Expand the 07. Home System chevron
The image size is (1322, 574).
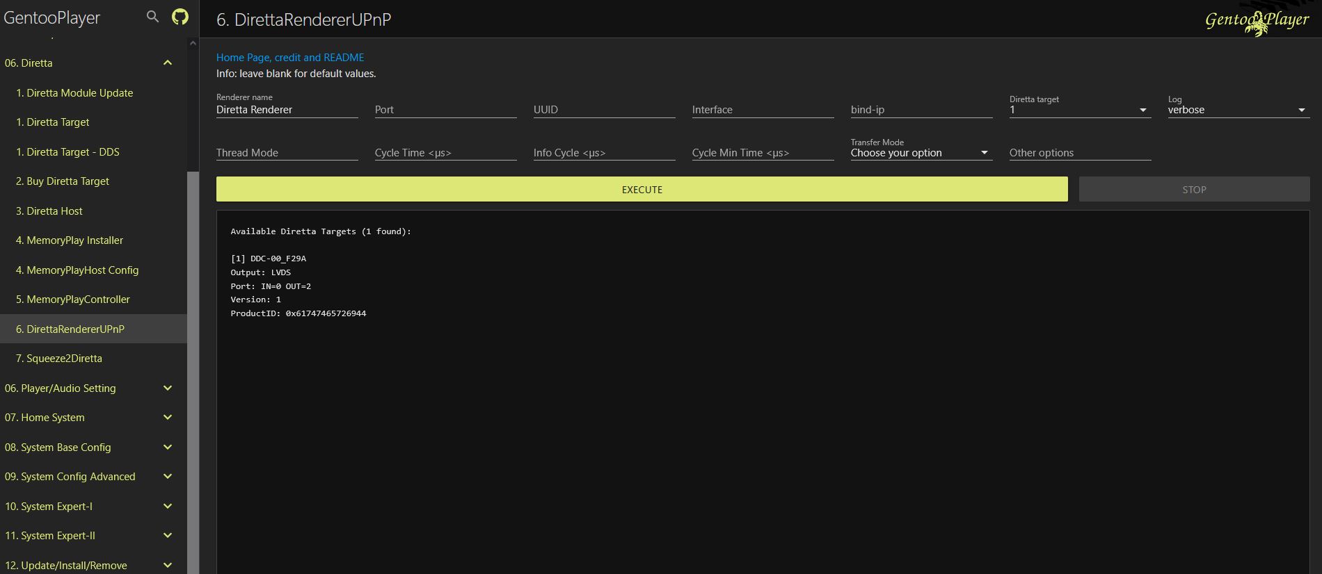pos(168,418)
